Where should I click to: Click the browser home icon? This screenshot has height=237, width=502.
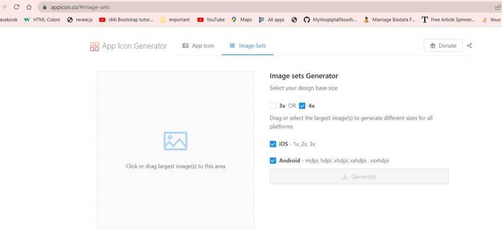[29, 7]
